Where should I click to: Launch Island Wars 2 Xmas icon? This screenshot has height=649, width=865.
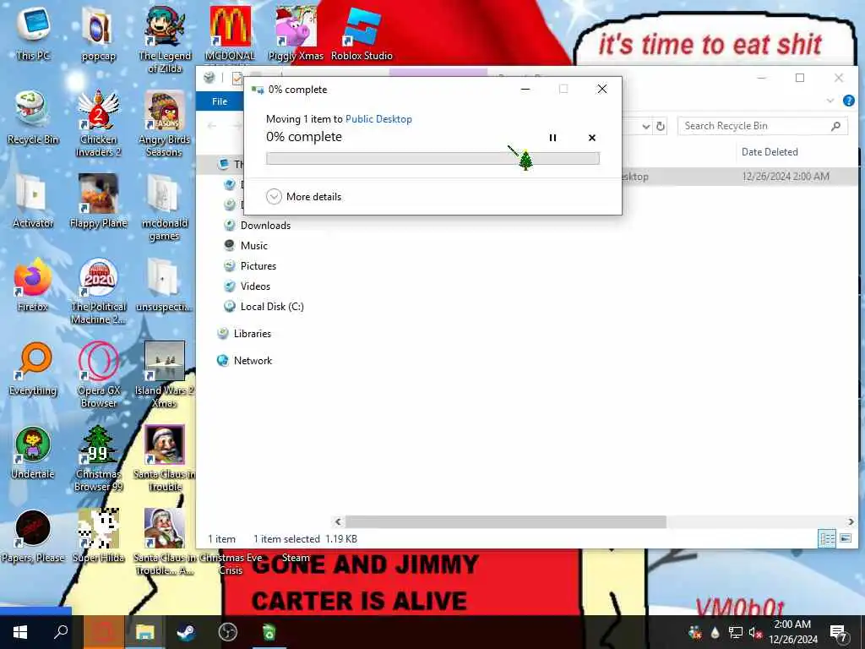(165, 374)
